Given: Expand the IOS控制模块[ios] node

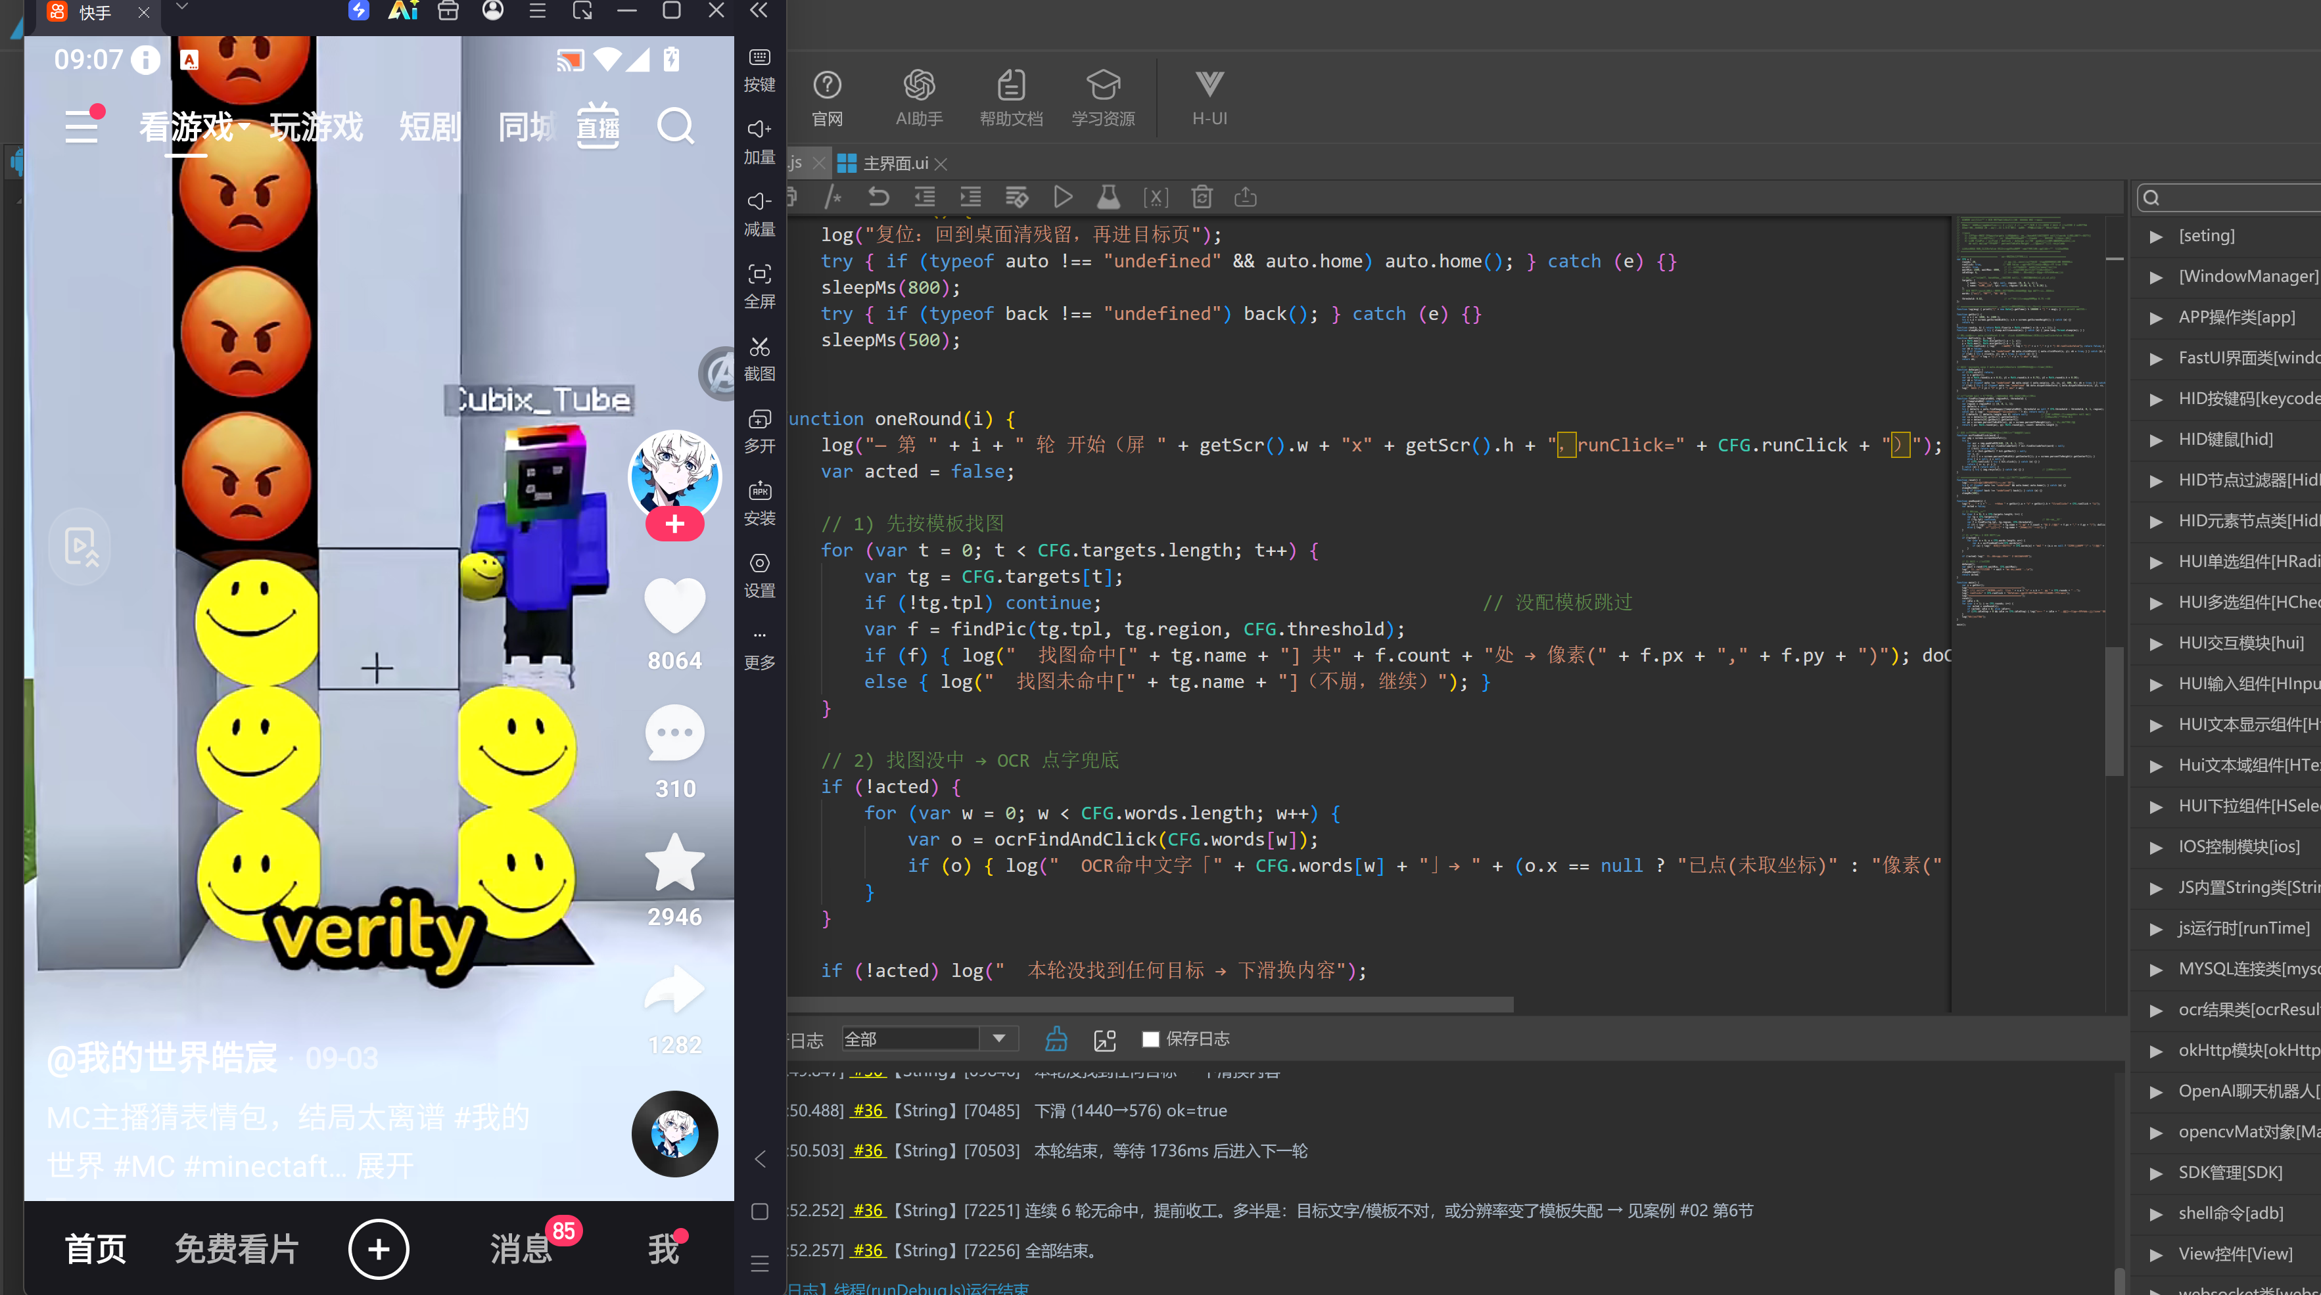Looking at the screenshot, I should click(x=2156, y=846).
